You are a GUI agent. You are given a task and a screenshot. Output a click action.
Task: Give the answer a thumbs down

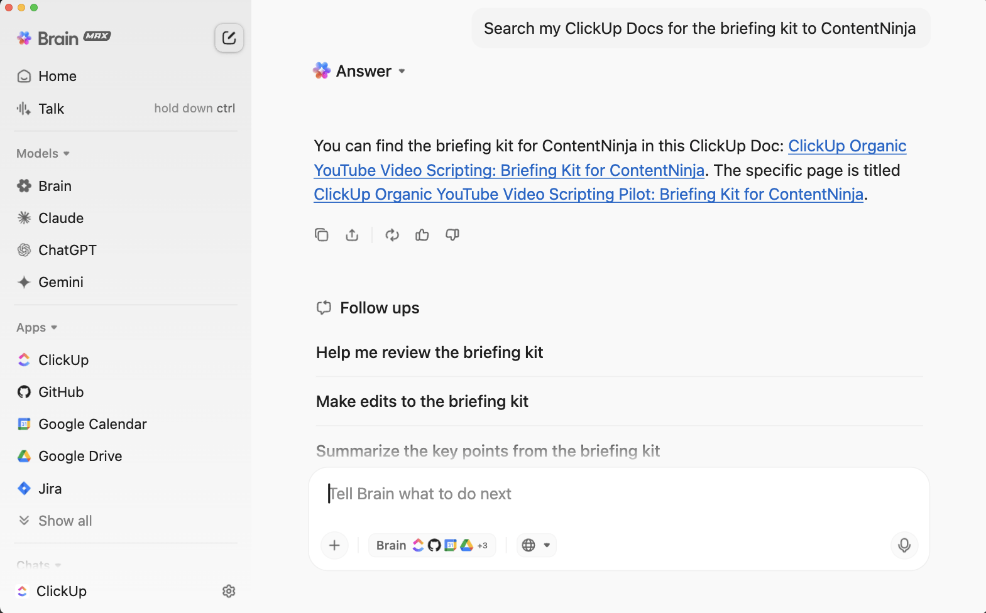pos(452,235)
